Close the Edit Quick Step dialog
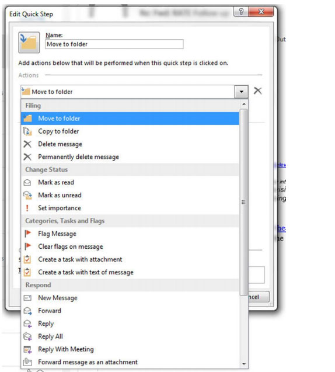Viewport: 335px width, 372px height. [x=261, y=12]
